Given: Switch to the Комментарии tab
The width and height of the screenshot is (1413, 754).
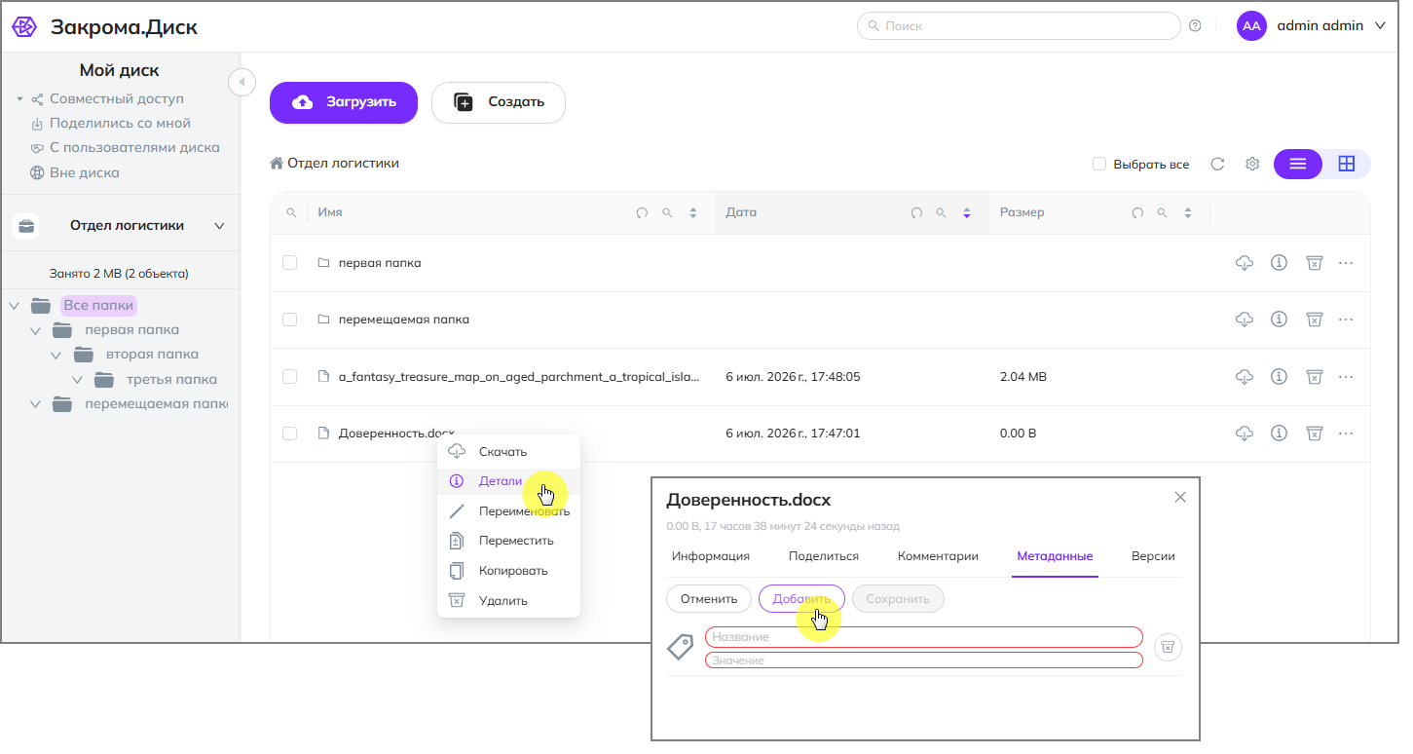Looking at the screenshot, I should 938,556.
